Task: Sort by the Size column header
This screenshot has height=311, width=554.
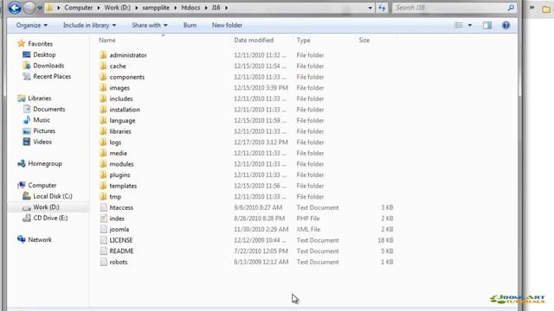Action: pyautogui.click(x=364, y=41)
